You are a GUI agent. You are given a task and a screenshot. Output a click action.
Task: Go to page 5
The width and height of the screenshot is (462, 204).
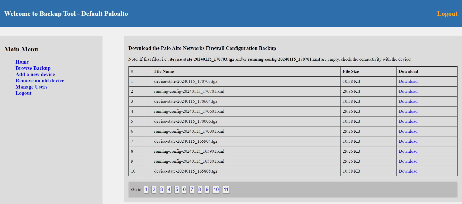(177, 190)
